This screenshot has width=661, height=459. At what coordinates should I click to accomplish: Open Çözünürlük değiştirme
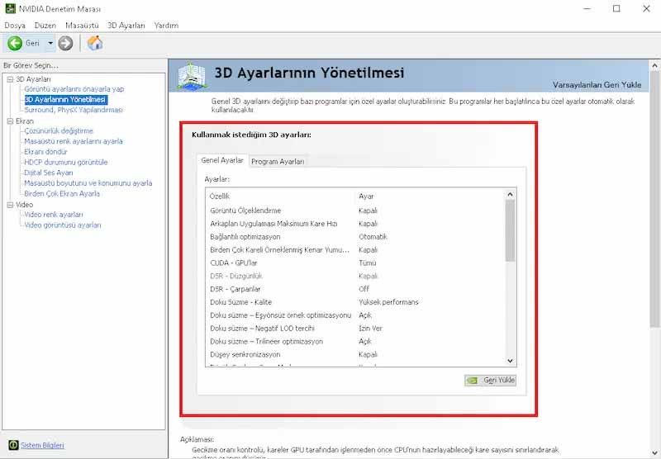coord(59,131)
